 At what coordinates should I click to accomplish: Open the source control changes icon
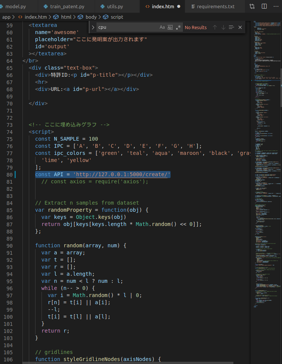(252, 6)
